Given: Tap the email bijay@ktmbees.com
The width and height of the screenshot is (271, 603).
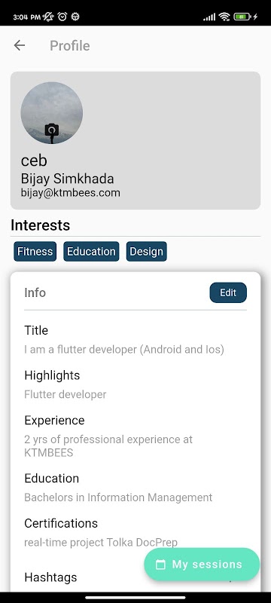Looking at the screenshot, I should pos(71,193).
